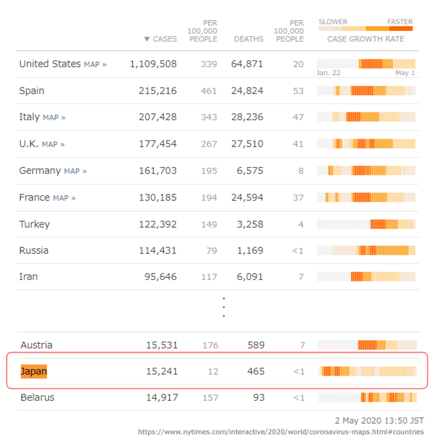Image resolution: width=443 pixels, height=443 pixels.
Task: Open the United States MAP link
Action: click(95, 64)
